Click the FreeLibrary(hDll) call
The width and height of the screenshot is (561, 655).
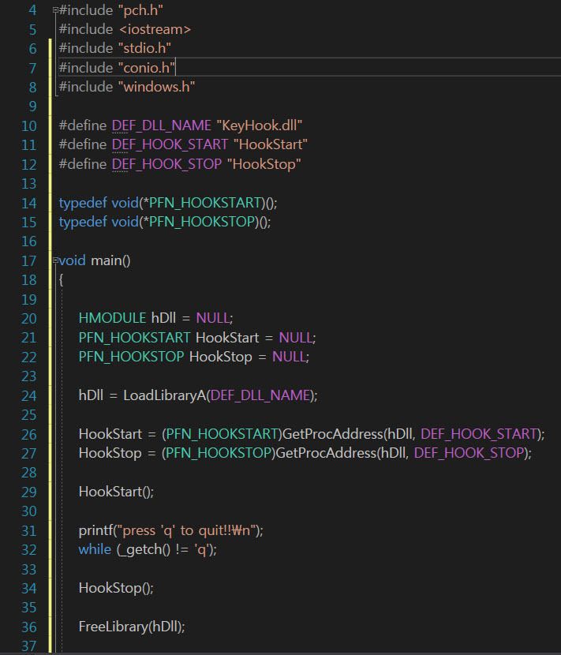(130, 627)
